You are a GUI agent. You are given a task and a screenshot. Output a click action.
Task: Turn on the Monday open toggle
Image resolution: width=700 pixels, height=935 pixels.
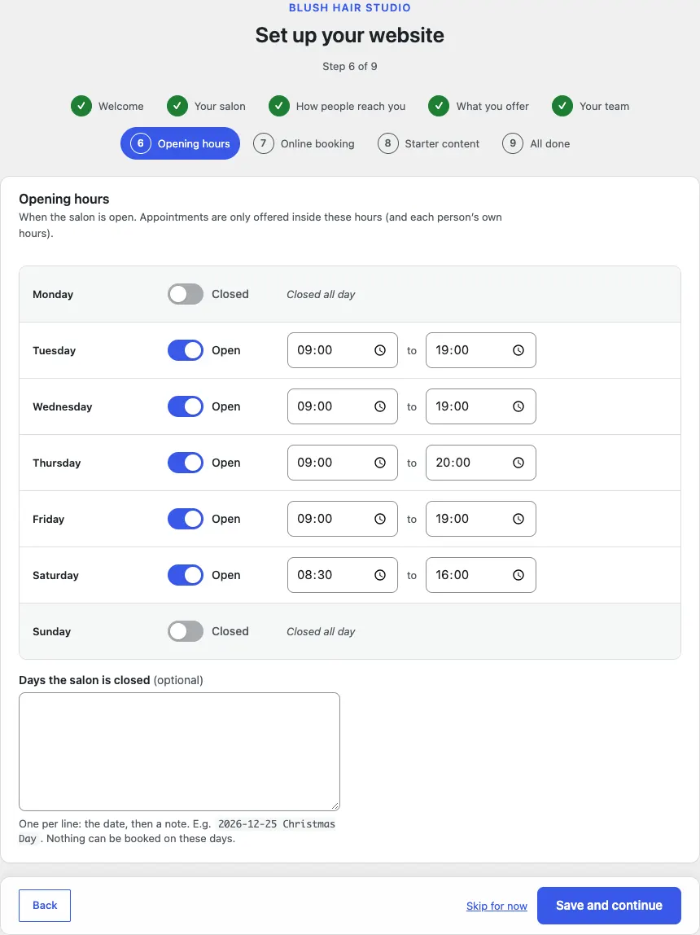[186, 294]
